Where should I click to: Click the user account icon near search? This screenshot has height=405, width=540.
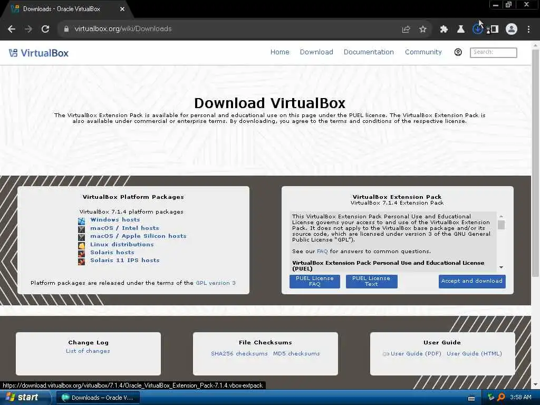coord(458,52)
